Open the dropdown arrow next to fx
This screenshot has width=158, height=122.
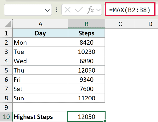point(99,10)
